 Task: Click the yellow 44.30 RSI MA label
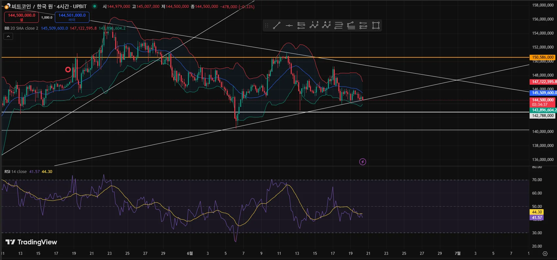[537, 212]
